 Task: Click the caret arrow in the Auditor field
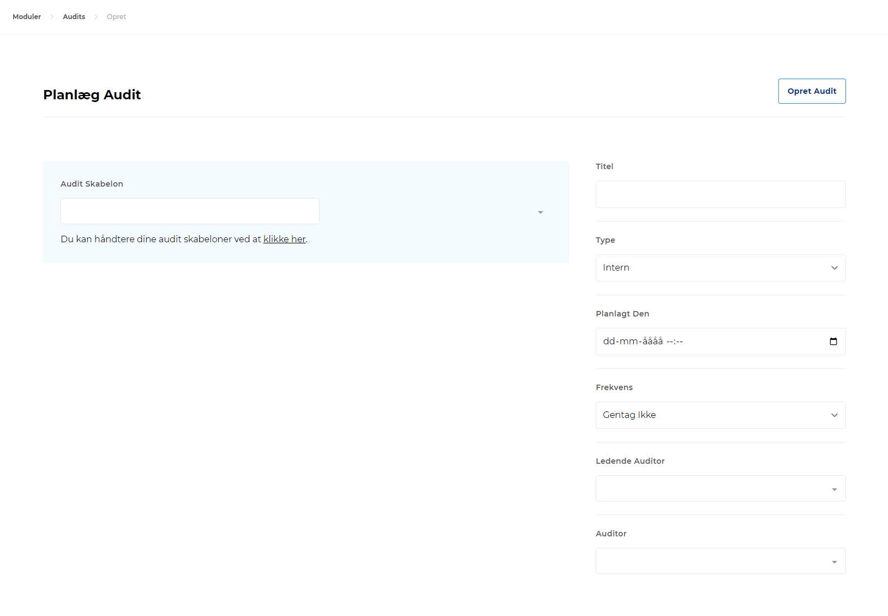tap(834, 562)
